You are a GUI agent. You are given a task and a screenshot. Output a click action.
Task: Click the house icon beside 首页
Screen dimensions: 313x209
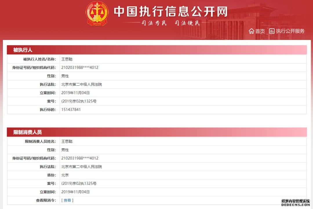251,31
